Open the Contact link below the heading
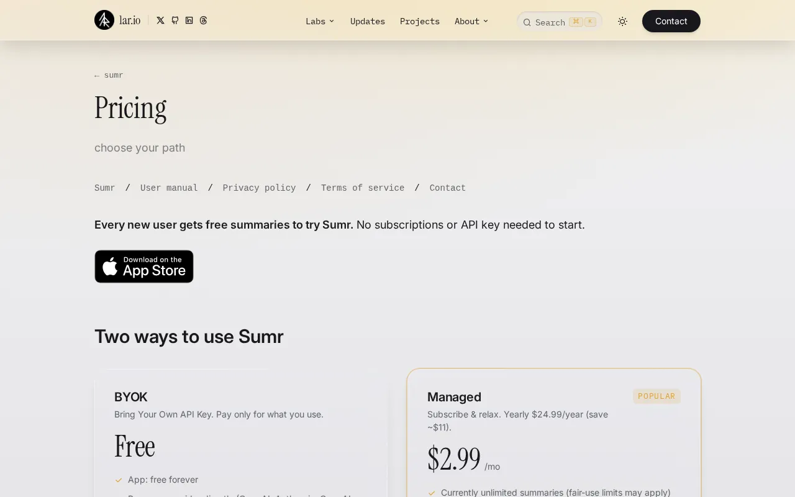 tap(447, 188)
